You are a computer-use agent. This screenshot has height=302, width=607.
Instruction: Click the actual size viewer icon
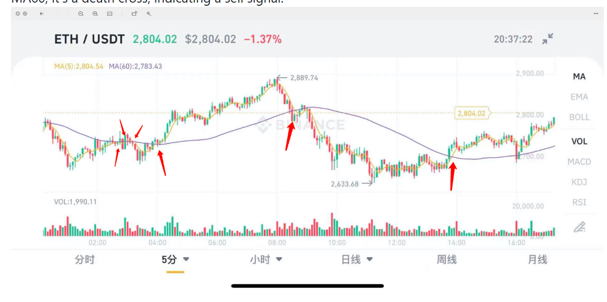tap(109, 14)
